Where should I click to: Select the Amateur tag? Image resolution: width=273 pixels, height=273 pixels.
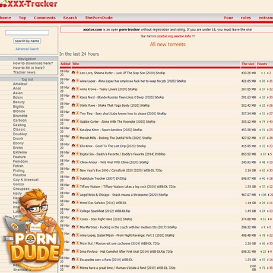(20, 84)
